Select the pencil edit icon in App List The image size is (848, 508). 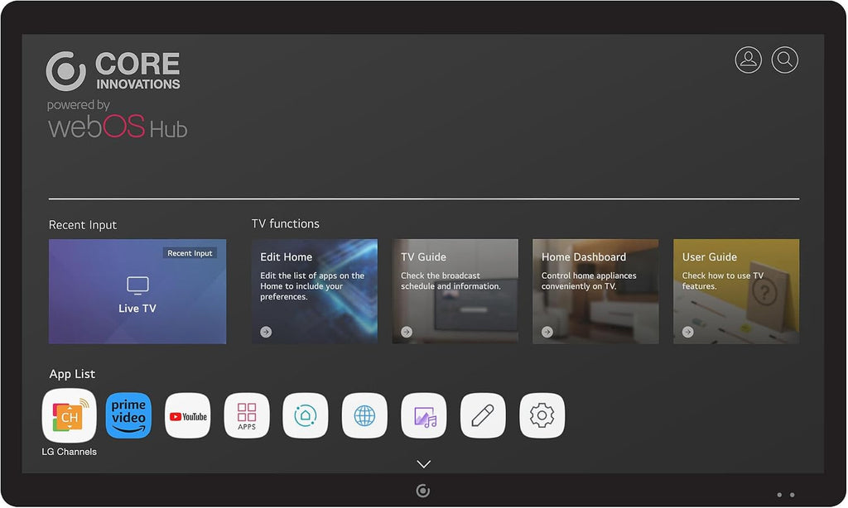(483, 415)
